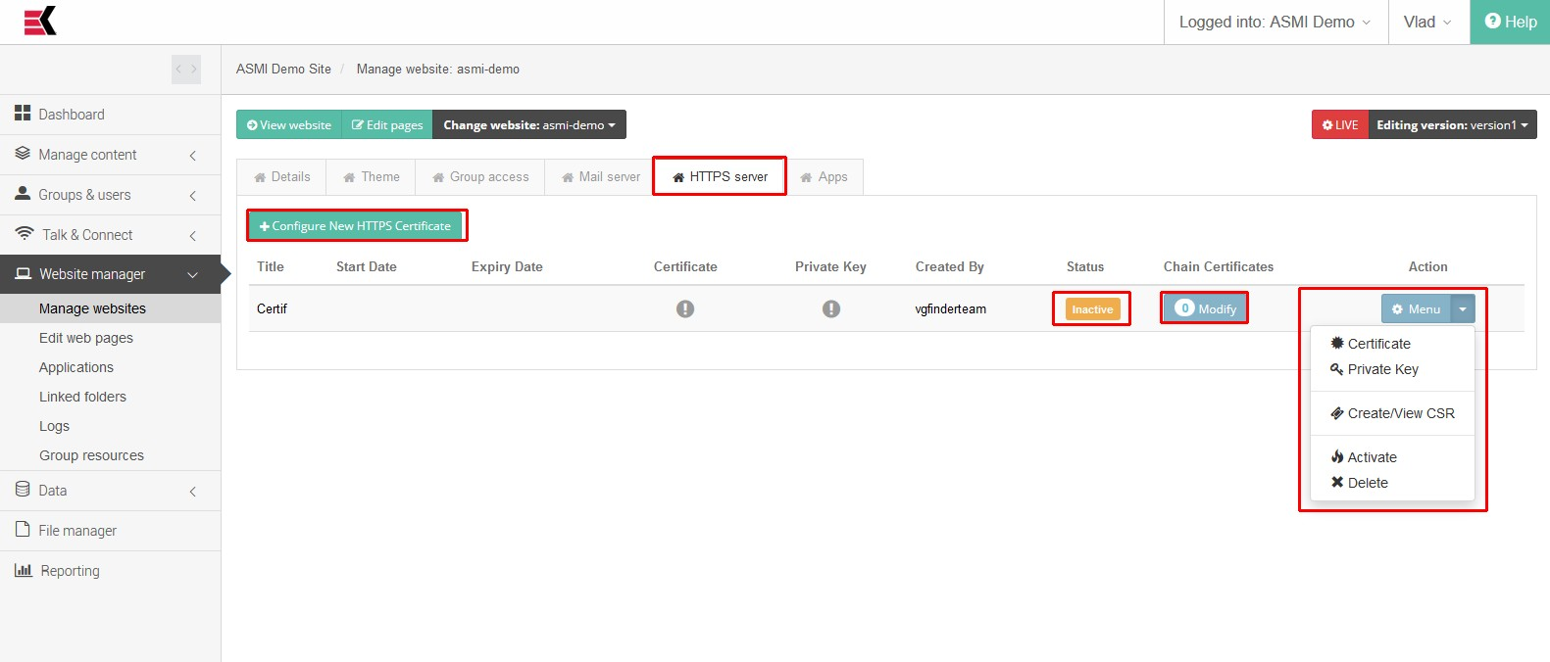1550x662 pixels.
Task: Open the Change website dropdown
Action: tap(529, 125)
